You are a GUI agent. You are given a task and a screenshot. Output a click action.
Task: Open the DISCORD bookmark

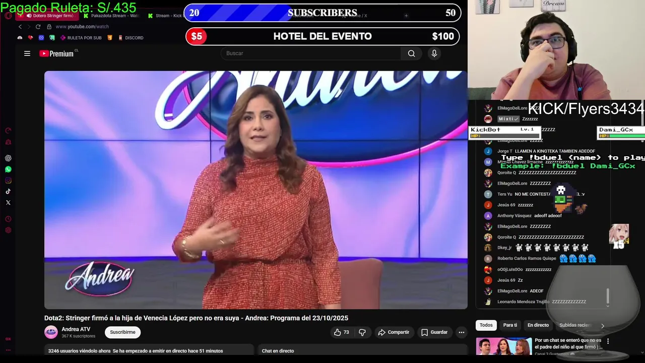131,38
